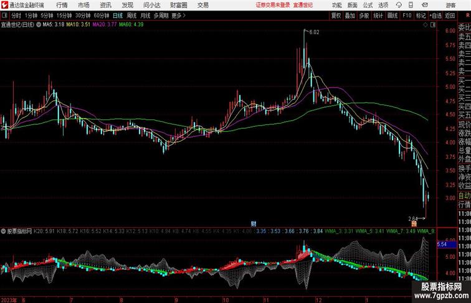This screenshot has width=471, height=303.
Task: Click the mobile phone icon
Action: [411, 5]
